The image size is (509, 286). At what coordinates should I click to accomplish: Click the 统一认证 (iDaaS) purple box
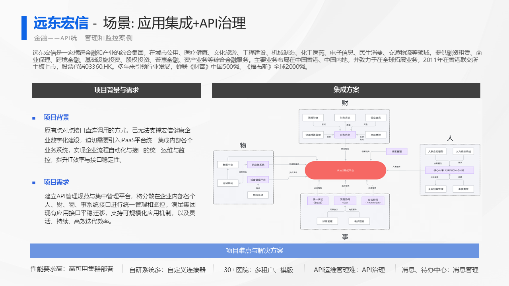(318, 201)
